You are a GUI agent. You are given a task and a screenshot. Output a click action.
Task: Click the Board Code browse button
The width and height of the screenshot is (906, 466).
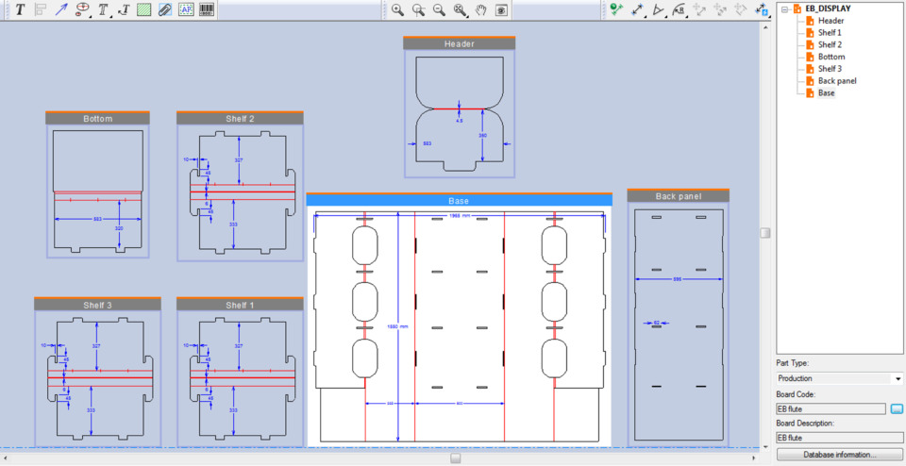tap(897, 408)
